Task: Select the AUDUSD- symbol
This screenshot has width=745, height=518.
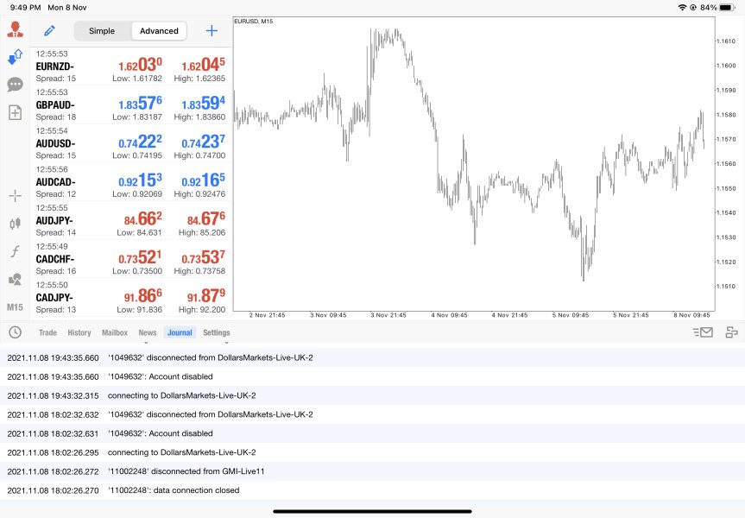Action: [x=55, y=143]
